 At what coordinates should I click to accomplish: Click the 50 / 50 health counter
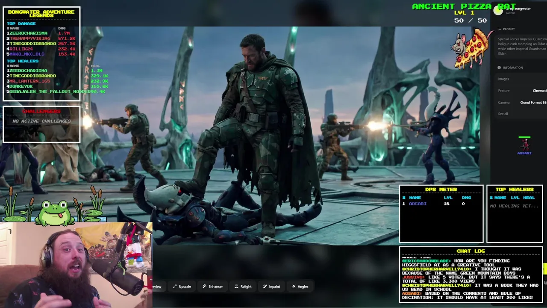pyautogui.click(x=471, y=21)
